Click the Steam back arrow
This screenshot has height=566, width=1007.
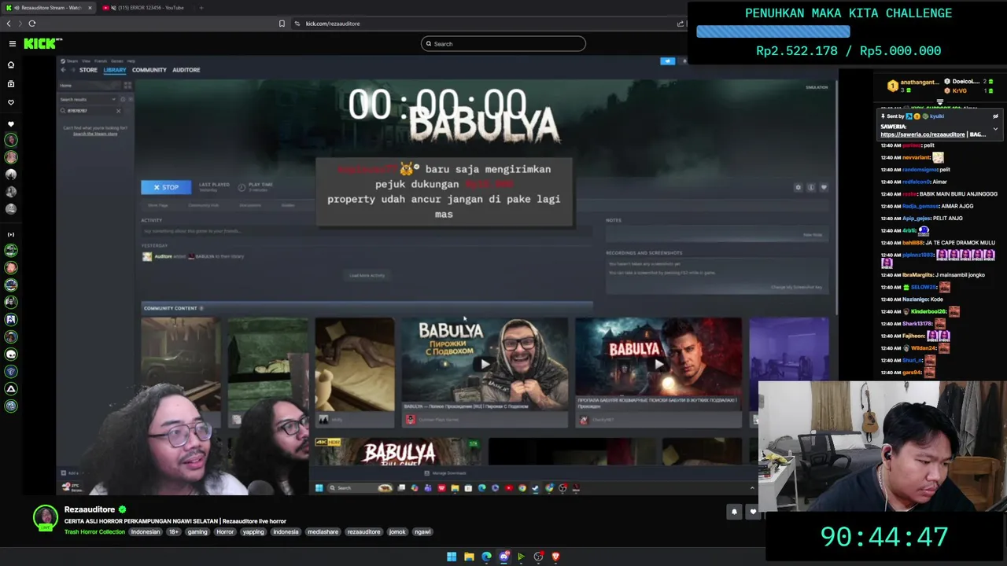point(63,70)
